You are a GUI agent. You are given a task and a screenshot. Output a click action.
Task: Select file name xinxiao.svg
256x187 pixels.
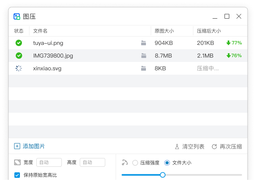[47, 68]
